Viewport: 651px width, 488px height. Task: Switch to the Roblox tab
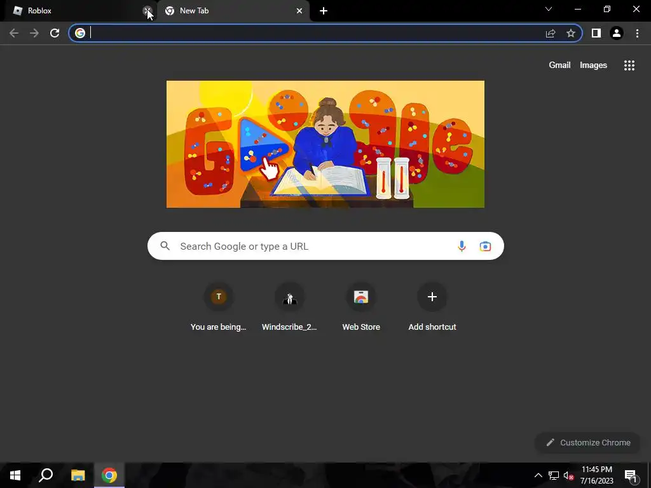point(79,11)
